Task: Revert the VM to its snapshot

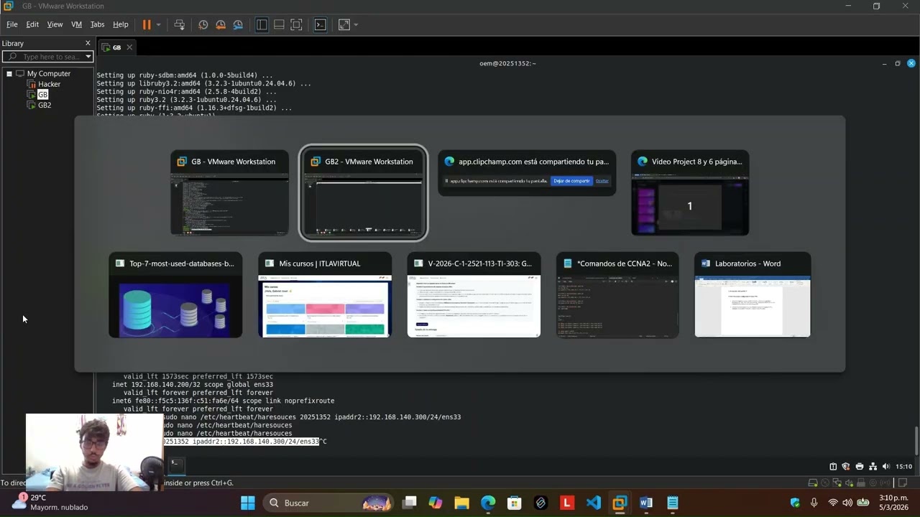Action: [x=221, y=24]
